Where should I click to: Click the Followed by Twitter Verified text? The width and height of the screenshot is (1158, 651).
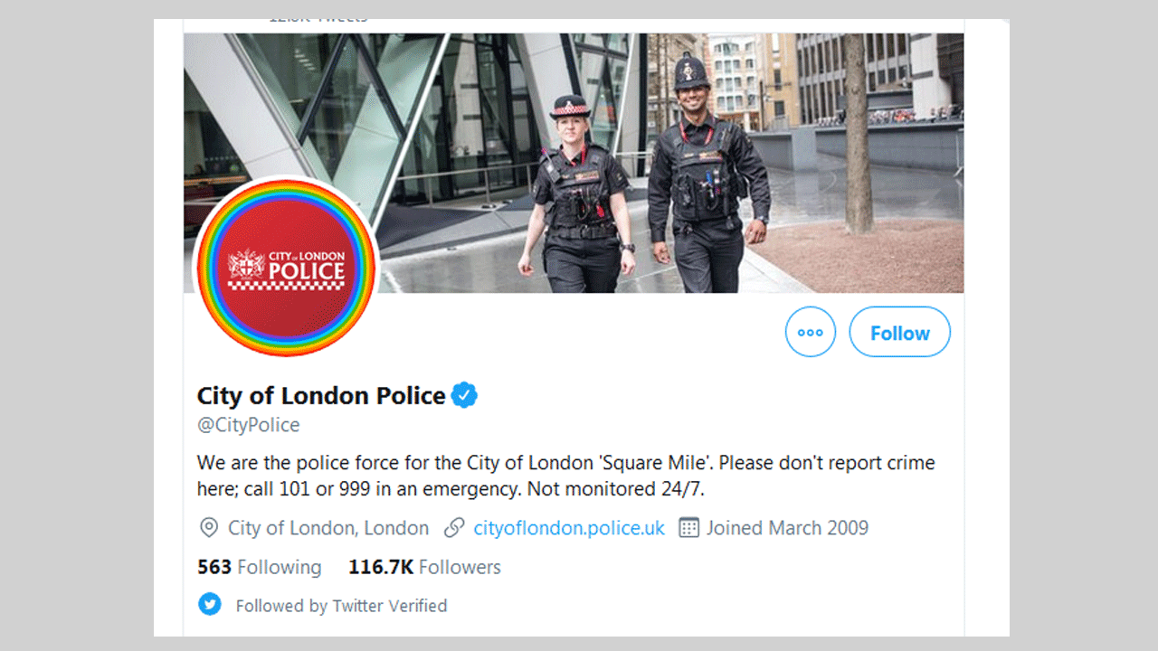[341, 606]
